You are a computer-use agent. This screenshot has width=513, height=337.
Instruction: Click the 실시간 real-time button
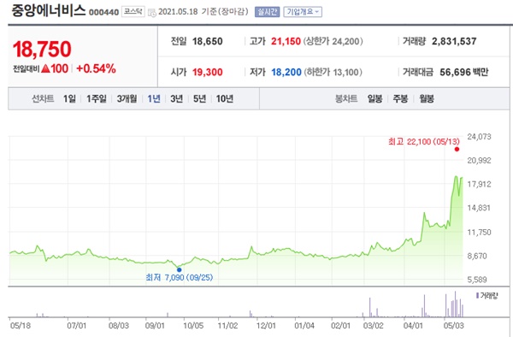[x=267, y=12]
